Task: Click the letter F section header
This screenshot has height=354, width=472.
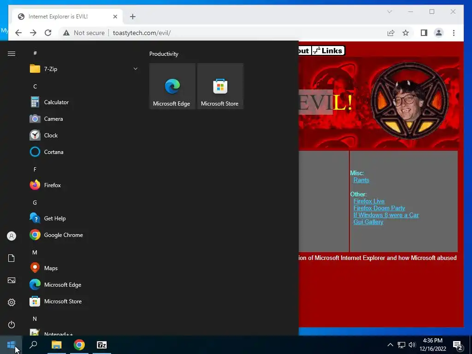Action: pyautogui.click(x=35, y=170)
